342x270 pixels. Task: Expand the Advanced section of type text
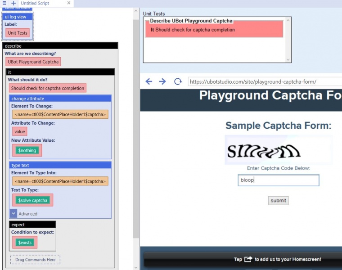[x=13, y=213]
